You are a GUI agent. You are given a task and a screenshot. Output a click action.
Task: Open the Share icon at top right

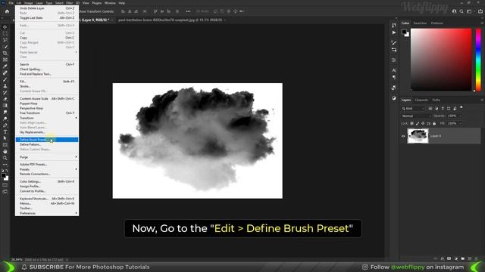pos(480,11)
